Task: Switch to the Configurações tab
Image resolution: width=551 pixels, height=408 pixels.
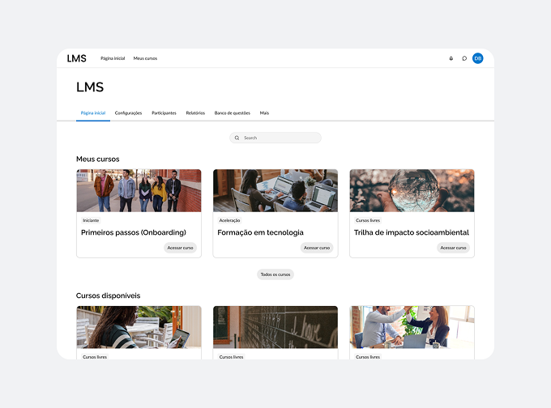Action: coord(128,113)
